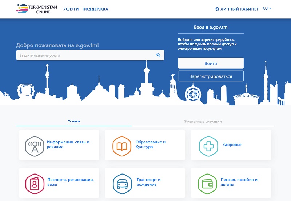Click the open book icon for Образование и Культура
This screenshot has height=201, width=291.
click(121, 145)
